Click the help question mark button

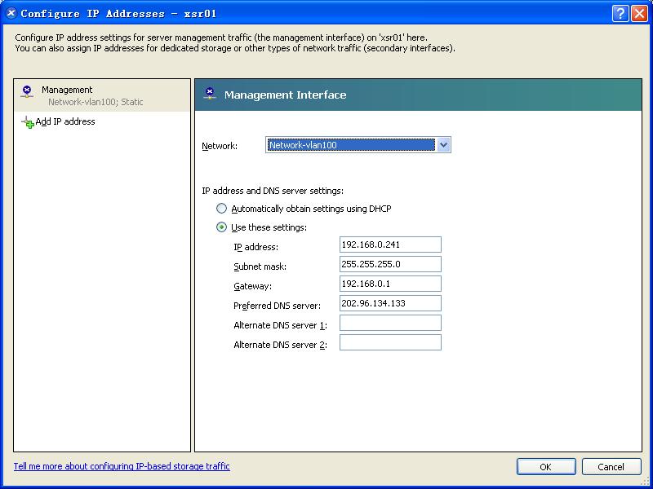pyautogui.click(x=620, y=14)
